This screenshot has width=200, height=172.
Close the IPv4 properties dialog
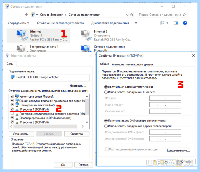(x=193, y=55)
